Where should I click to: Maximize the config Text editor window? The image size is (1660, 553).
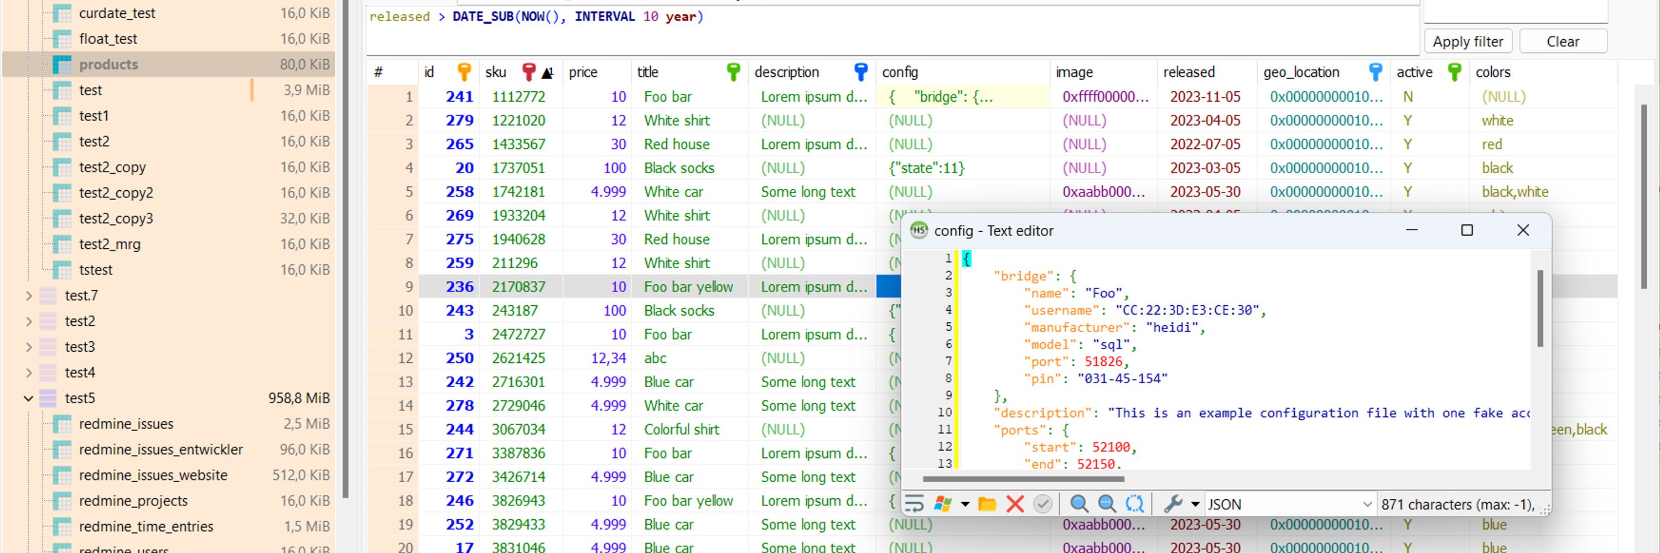coord(1467,230)
